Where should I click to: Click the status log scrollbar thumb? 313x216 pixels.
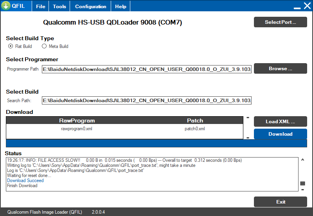(302, 183)
